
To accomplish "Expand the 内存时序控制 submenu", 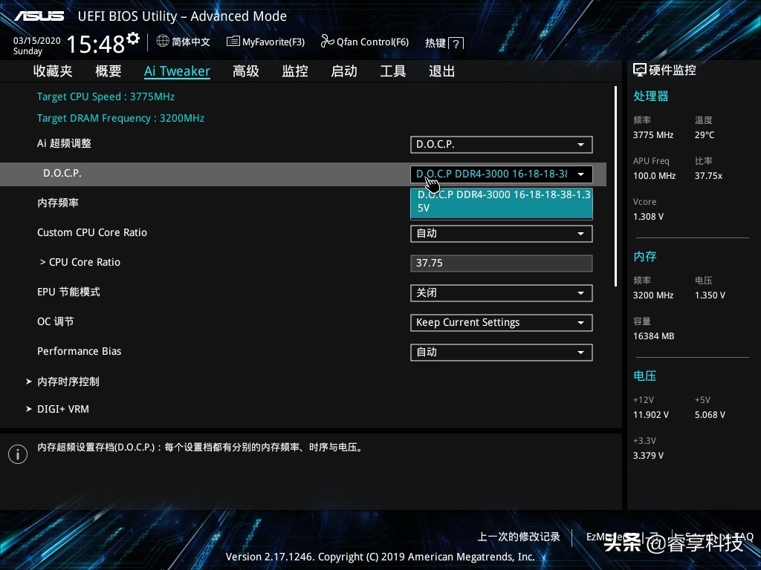I will tap(68, 381).
